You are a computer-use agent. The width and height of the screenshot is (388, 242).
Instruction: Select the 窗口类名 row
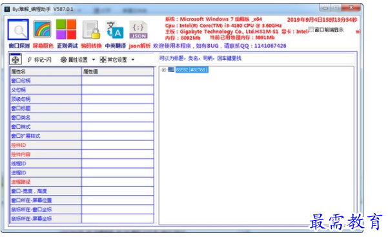pyautogui.click(x=82, y=117)
